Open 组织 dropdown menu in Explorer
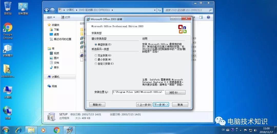The image size is (277, 134). pyautogui.click(x=51, y=17)
